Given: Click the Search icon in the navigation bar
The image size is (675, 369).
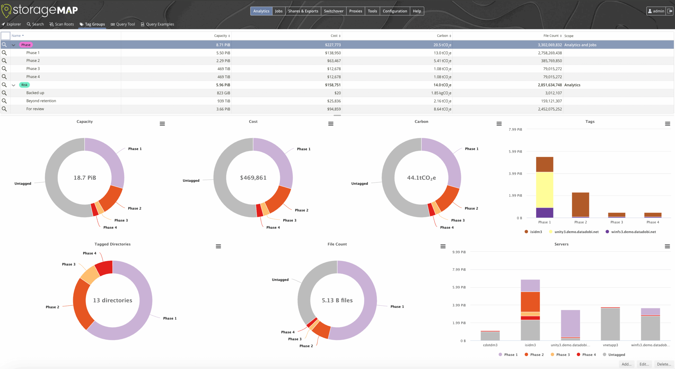Looking at the screenshot, I should coord(28,24).
